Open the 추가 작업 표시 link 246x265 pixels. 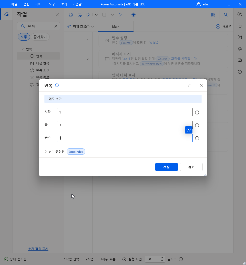click(38, 249)
